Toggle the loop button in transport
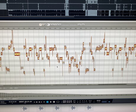The width and height of the screenshot is (136, 112). [x=58, y=102]
